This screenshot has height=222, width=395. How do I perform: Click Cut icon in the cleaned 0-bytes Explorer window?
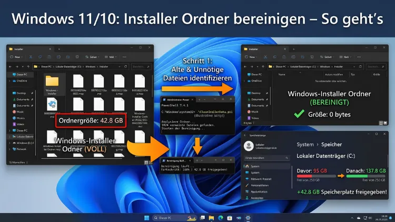[x=265, y=57]
